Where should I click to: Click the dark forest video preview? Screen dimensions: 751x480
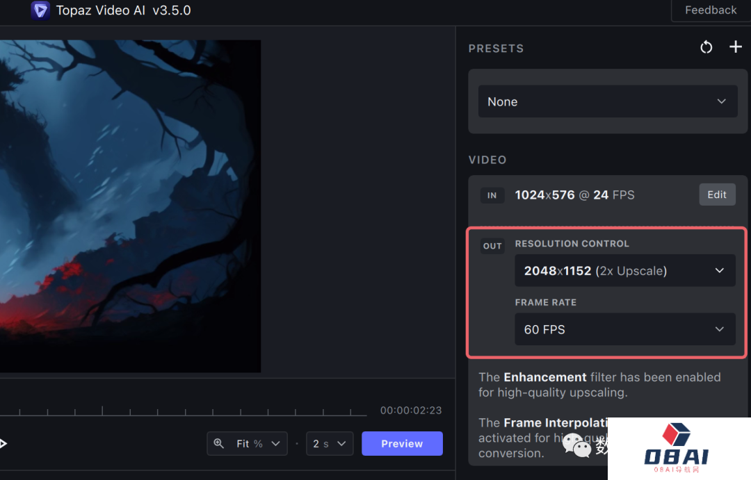[x=129, y=206]
